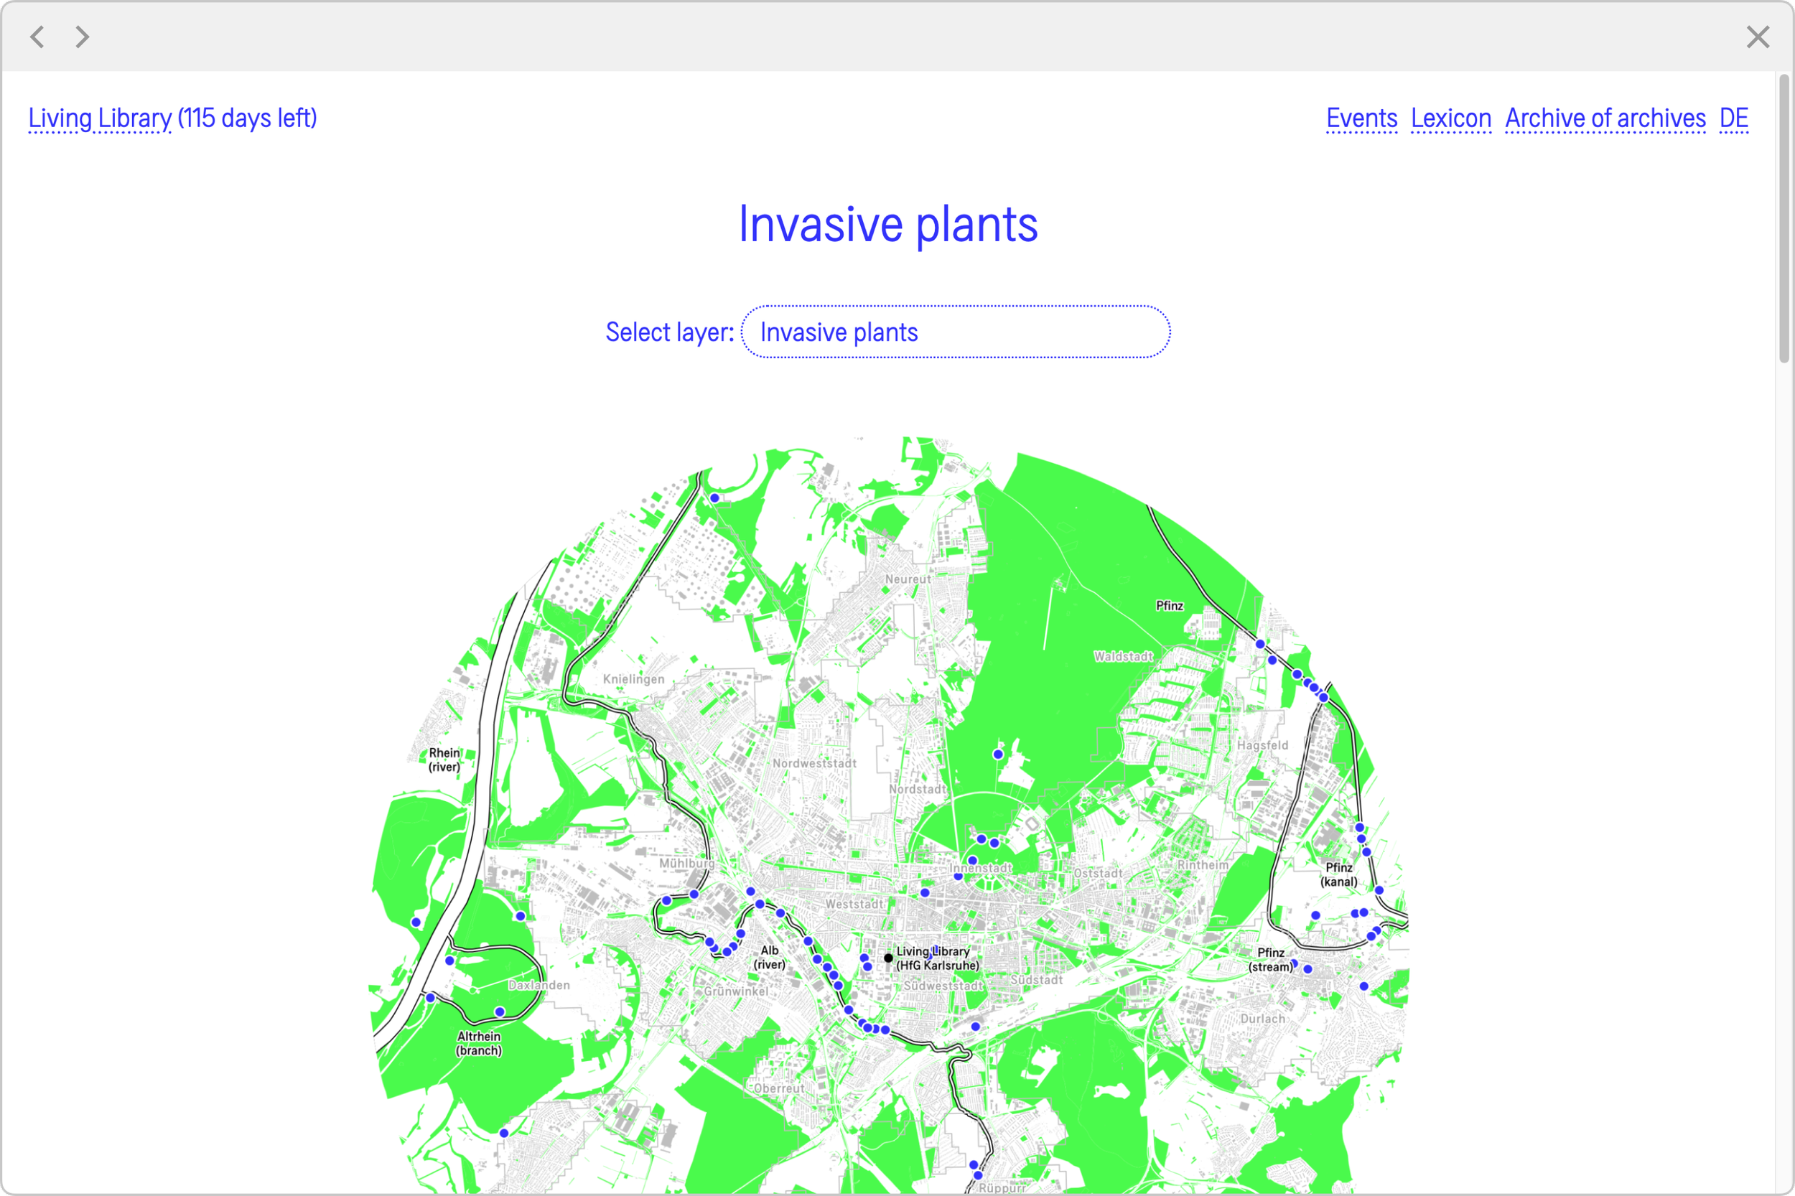This screenshot has height=1196, width=1795.
Task: Close the window with the X icon
Action: pos(1758,37)
